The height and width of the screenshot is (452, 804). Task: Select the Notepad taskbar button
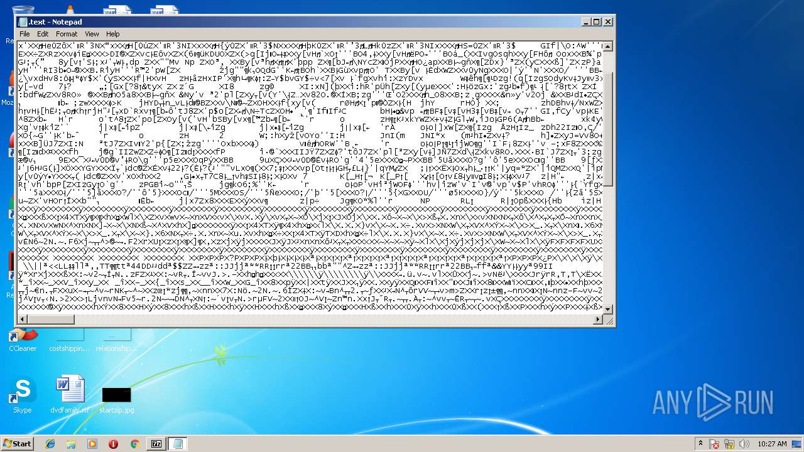coord(177,444)
